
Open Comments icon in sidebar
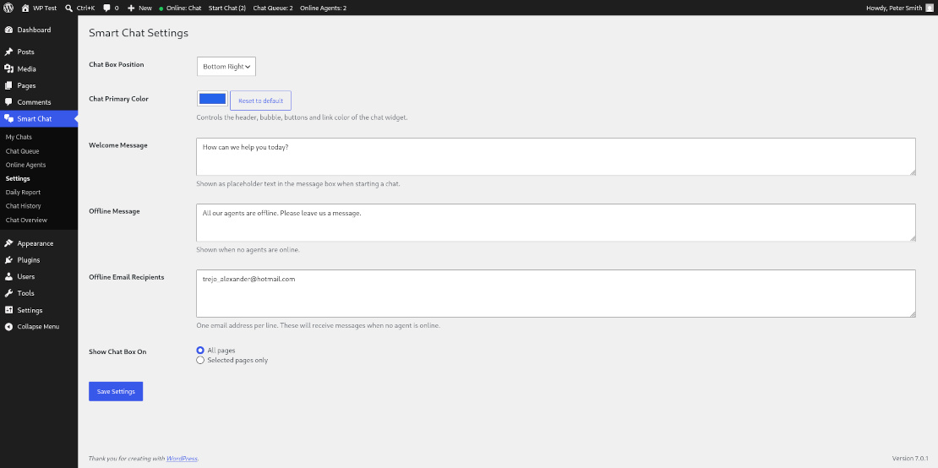8,102
